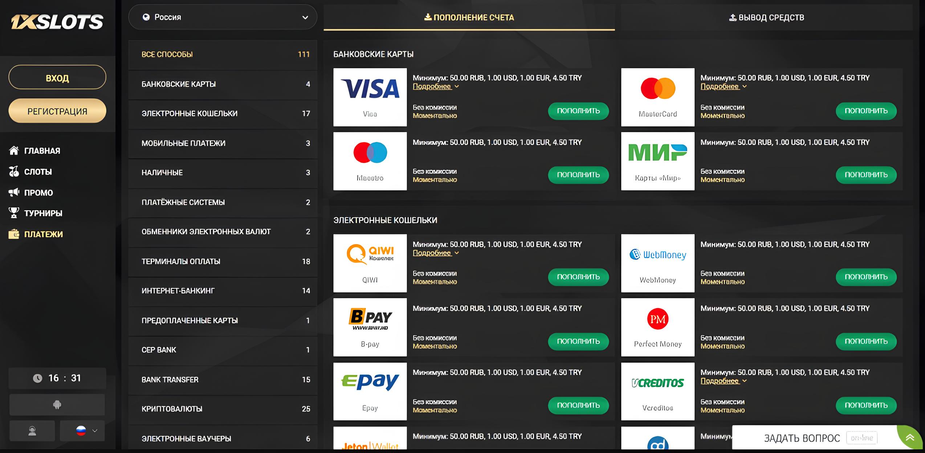Click the home icon beside Главная
The height and width of the screenshot is (453, 925).
pos(14,151)
